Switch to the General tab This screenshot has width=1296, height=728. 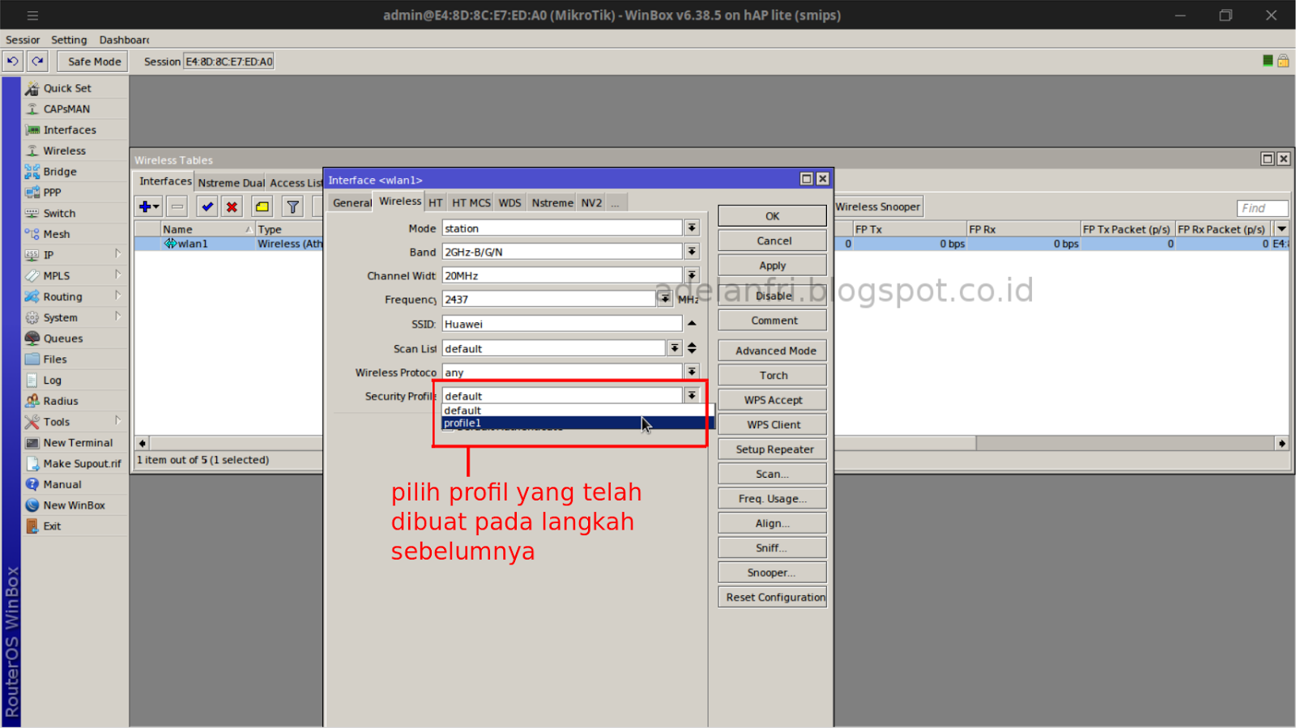pos(352,202)
